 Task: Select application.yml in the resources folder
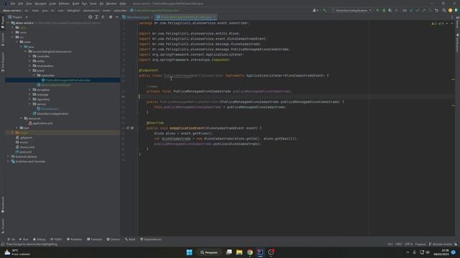[40, 123]
